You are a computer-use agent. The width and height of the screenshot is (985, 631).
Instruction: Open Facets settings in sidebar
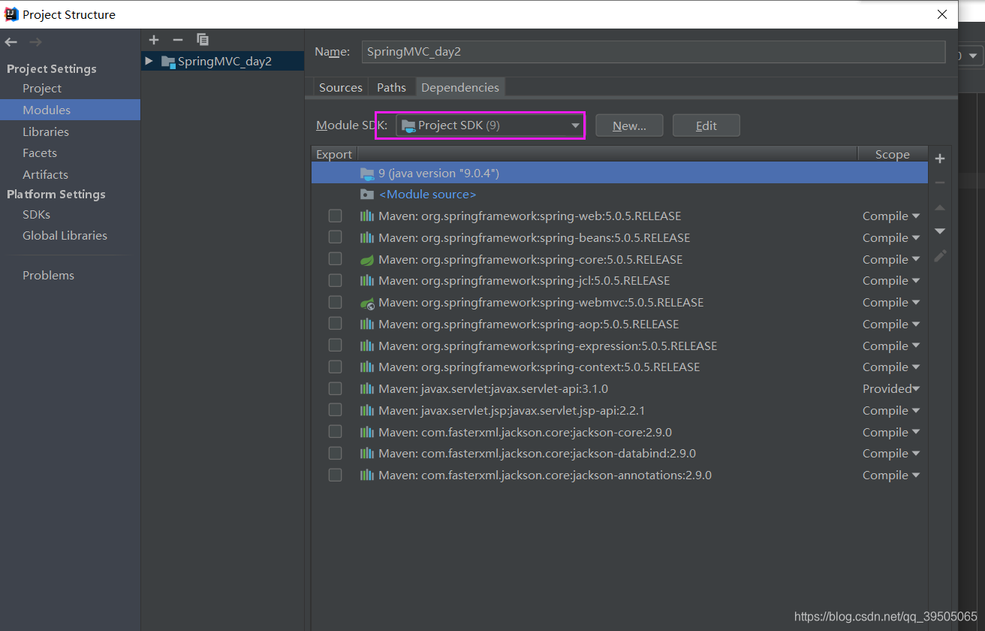pos(40,153)
